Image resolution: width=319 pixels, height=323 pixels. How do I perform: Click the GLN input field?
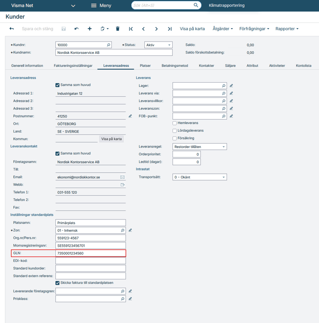[x=90, y=253]
